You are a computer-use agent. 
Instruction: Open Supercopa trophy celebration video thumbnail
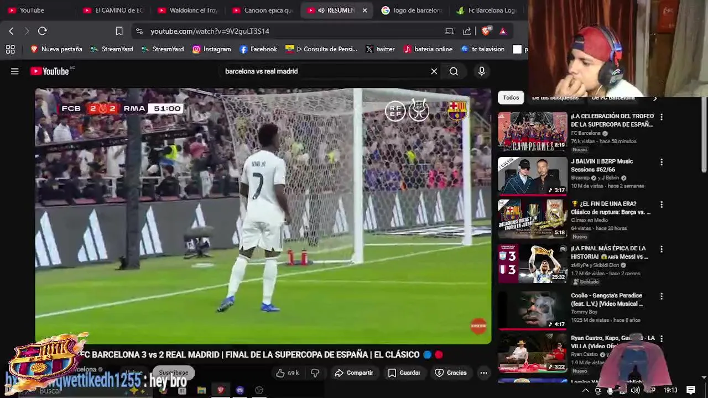(x=533, y=132)
